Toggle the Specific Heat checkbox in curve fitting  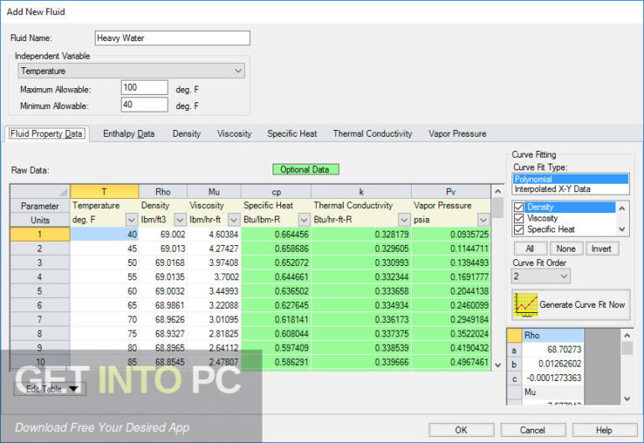[x=519, y=229]
